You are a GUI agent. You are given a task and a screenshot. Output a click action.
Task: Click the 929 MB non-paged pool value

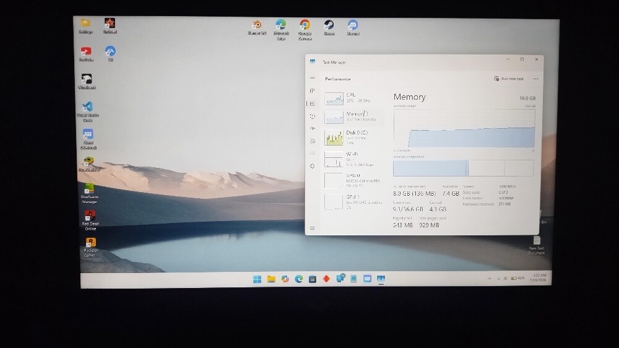(429, 225)
